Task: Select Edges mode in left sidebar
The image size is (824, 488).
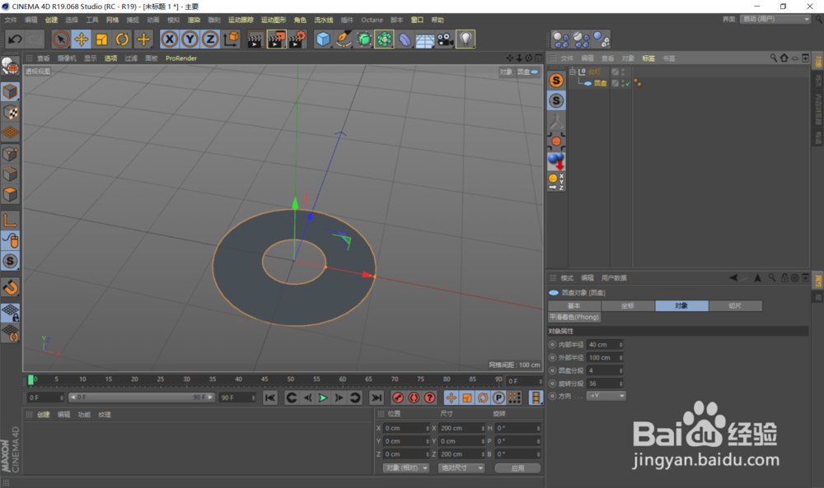Action: (10, 174)
